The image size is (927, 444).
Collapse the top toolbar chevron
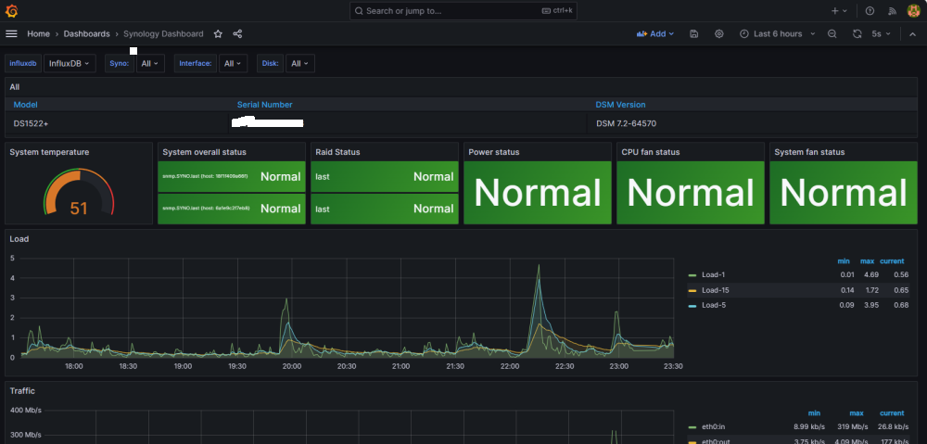(x=912, y=33)
